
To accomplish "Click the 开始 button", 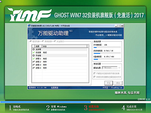I will tap(109, 83).
